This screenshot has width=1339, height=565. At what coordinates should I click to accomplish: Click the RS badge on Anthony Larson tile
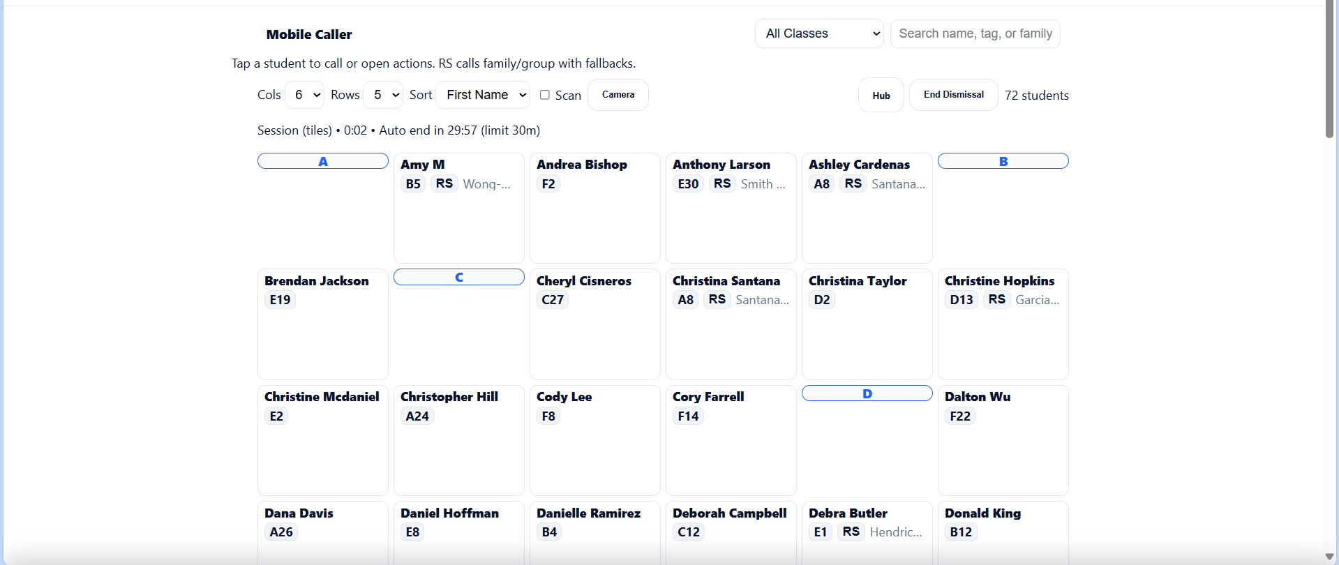click(721, 183)
